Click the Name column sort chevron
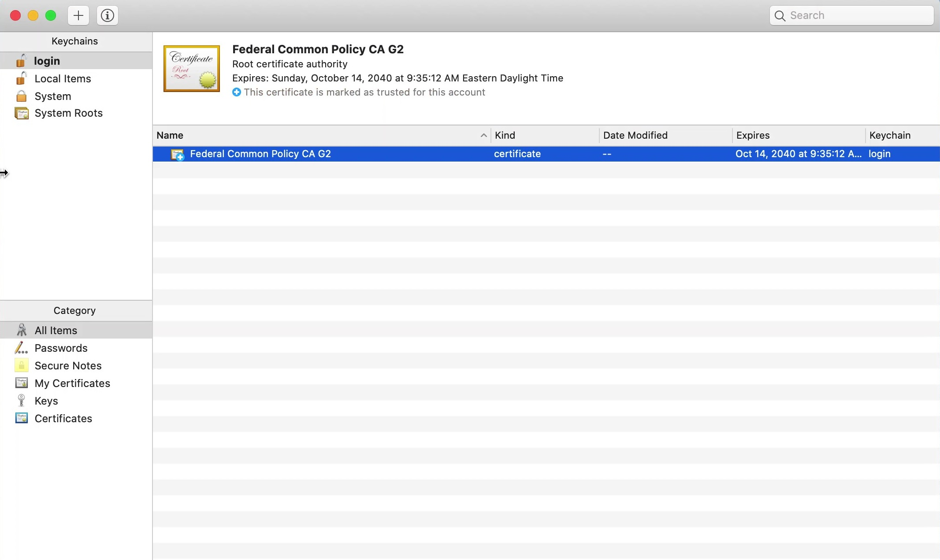This screenshot has height=560, width=940. tap(483, 135)
